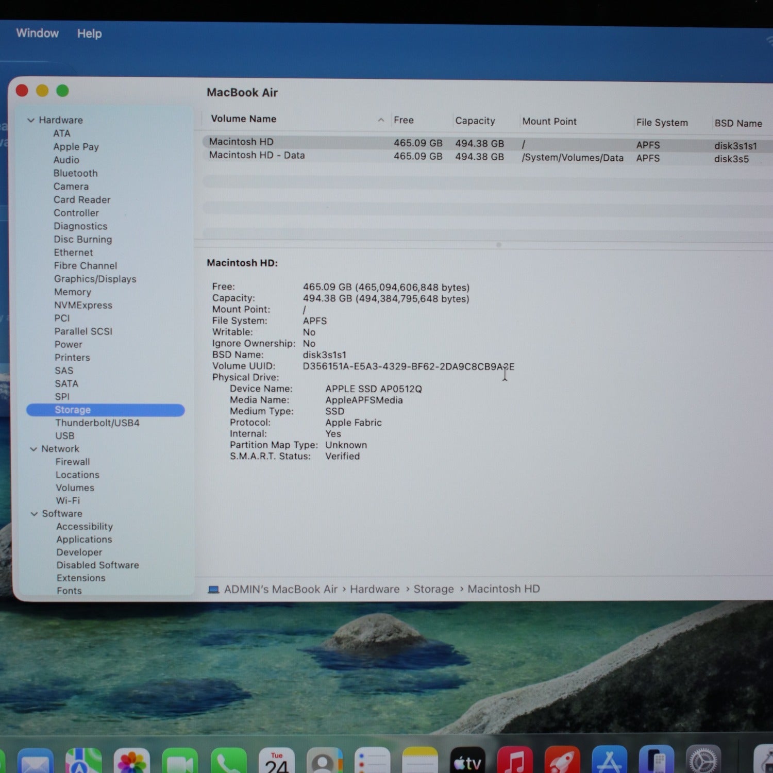Select USB in the sidebar

pyautogui.click(x=65, y=436)
